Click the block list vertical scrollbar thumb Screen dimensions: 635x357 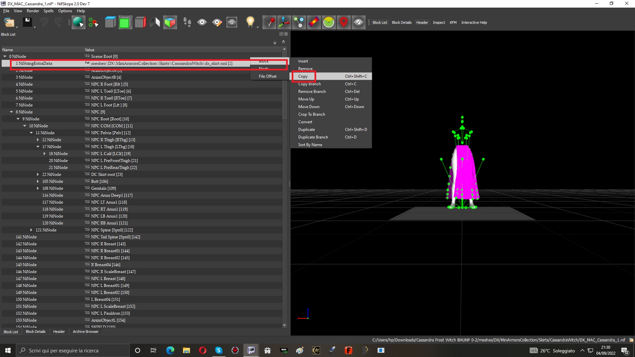coord(284,85)
